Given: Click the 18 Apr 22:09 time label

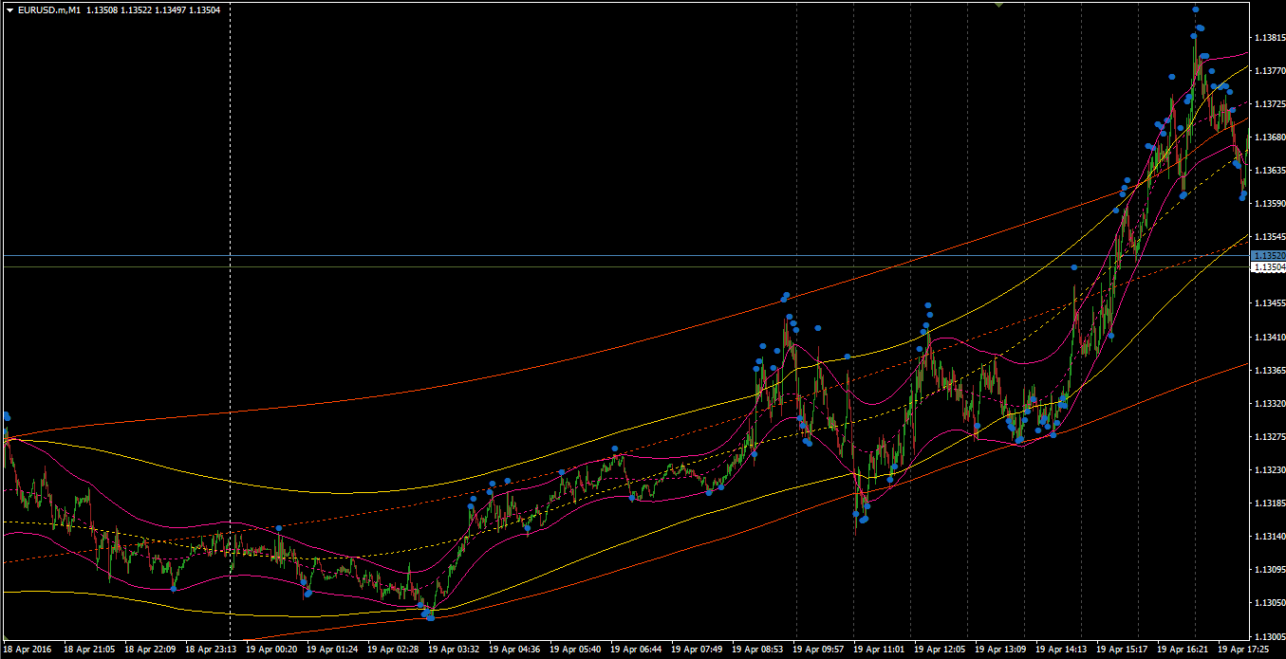Looking at the screenshot, I should (151, 650).
